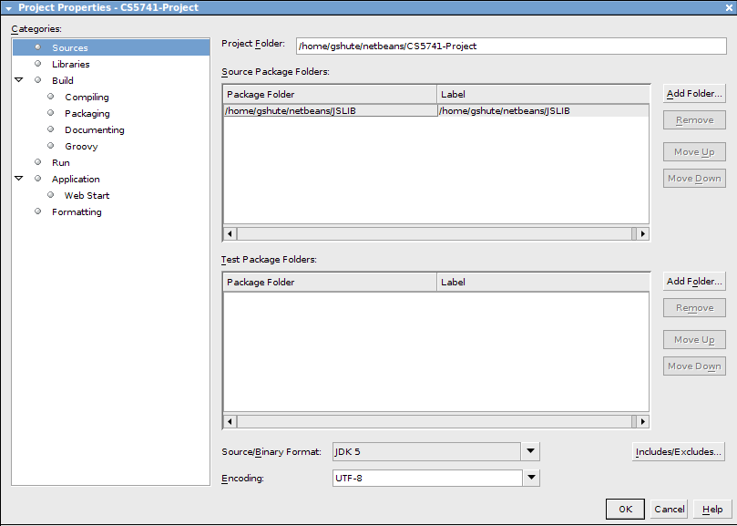Go to the Formatting category
The height and width of the screenshot is (526, 737).
77,212
